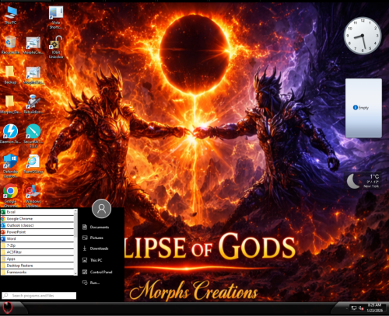This screenshot has height=316, width=389.
Task: Open the Defender Control shortcut
Action: [x=10, y=165]
